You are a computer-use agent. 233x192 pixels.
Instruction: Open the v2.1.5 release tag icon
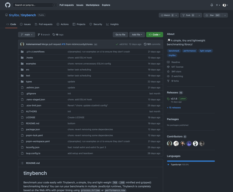pyautogui.click(x=168, y=99)
